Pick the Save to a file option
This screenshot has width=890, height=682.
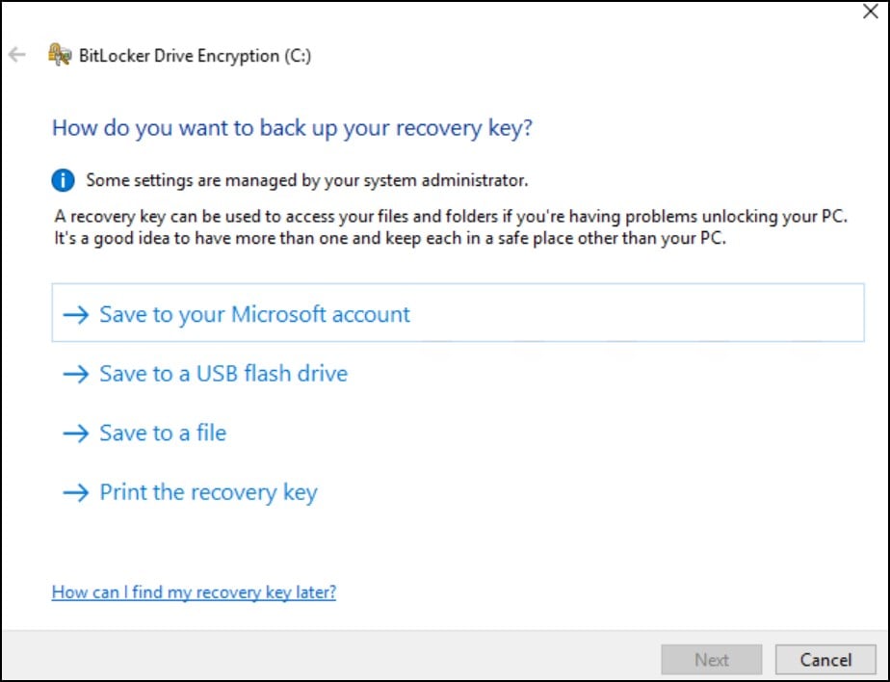click(x=163, y=433)
